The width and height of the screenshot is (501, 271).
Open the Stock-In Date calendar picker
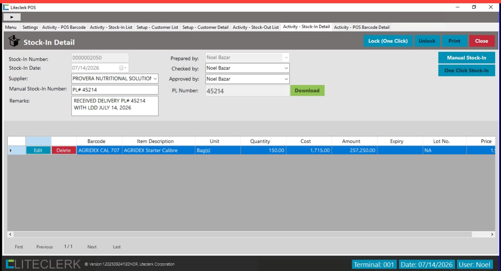tap(123, 68)
